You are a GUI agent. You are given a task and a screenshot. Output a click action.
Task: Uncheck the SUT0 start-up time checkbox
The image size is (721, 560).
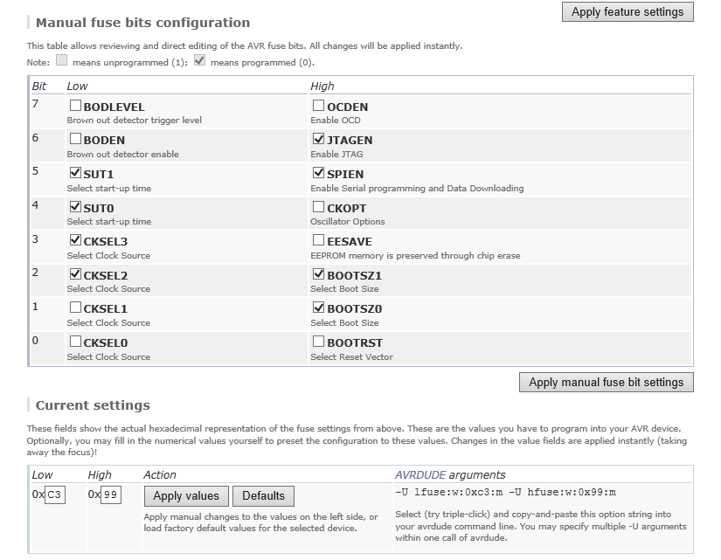tap(75, 207)
